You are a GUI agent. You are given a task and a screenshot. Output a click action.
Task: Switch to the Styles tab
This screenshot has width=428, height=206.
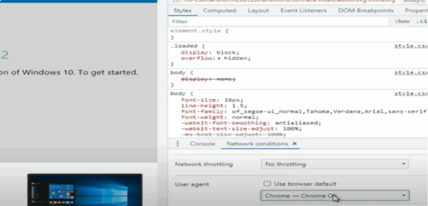pos(182,10)
